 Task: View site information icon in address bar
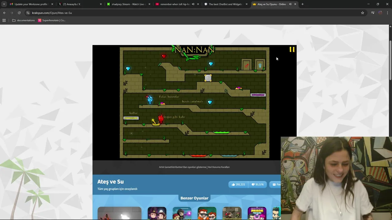tap(28, 13)
